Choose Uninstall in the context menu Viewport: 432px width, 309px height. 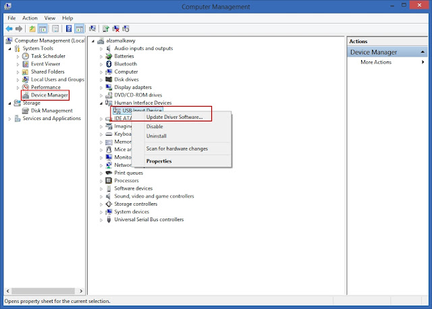182,136
